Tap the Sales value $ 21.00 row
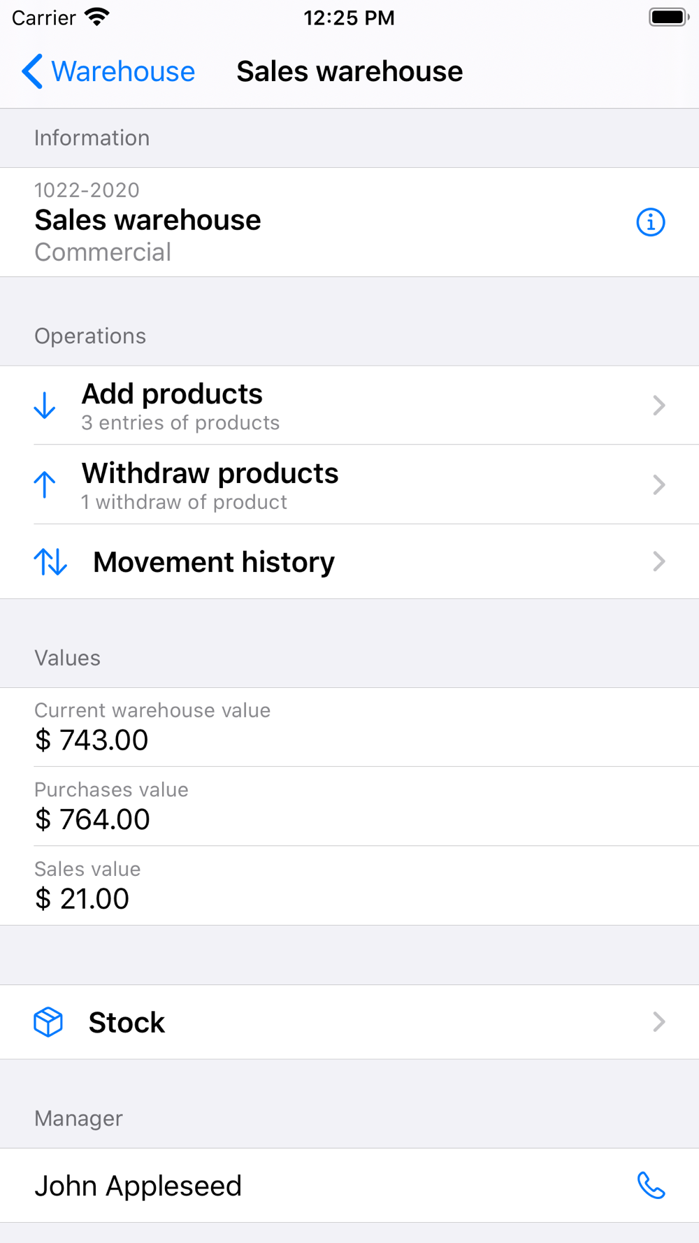This screenshot has height=1243, width=699. (x=349, y=886)
